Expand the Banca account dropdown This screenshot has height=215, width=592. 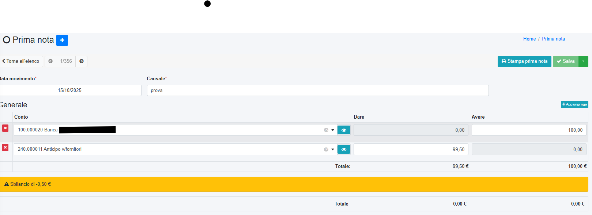pos(333,130)
